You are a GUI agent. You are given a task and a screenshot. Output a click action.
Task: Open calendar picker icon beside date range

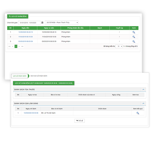(42, 23)
